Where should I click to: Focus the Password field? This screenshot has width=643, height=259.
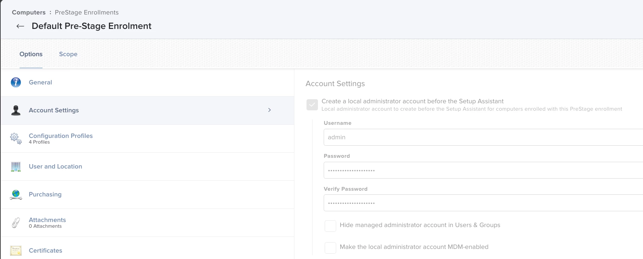(483, 170)
